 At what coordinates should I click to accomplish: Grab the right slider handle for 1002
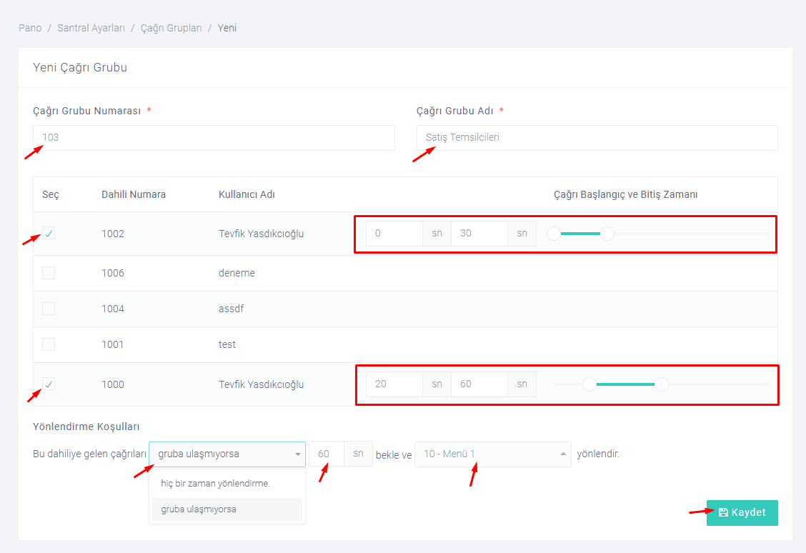point(607,234)
